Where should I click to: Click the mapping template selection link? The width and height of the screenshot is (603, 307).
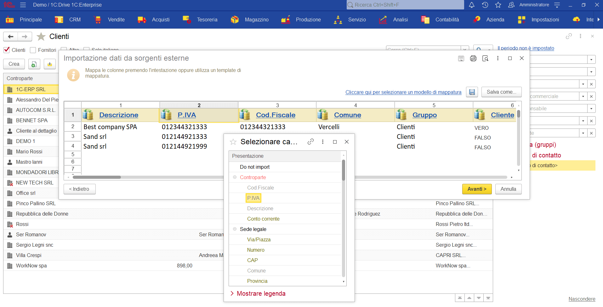[403, 92]
